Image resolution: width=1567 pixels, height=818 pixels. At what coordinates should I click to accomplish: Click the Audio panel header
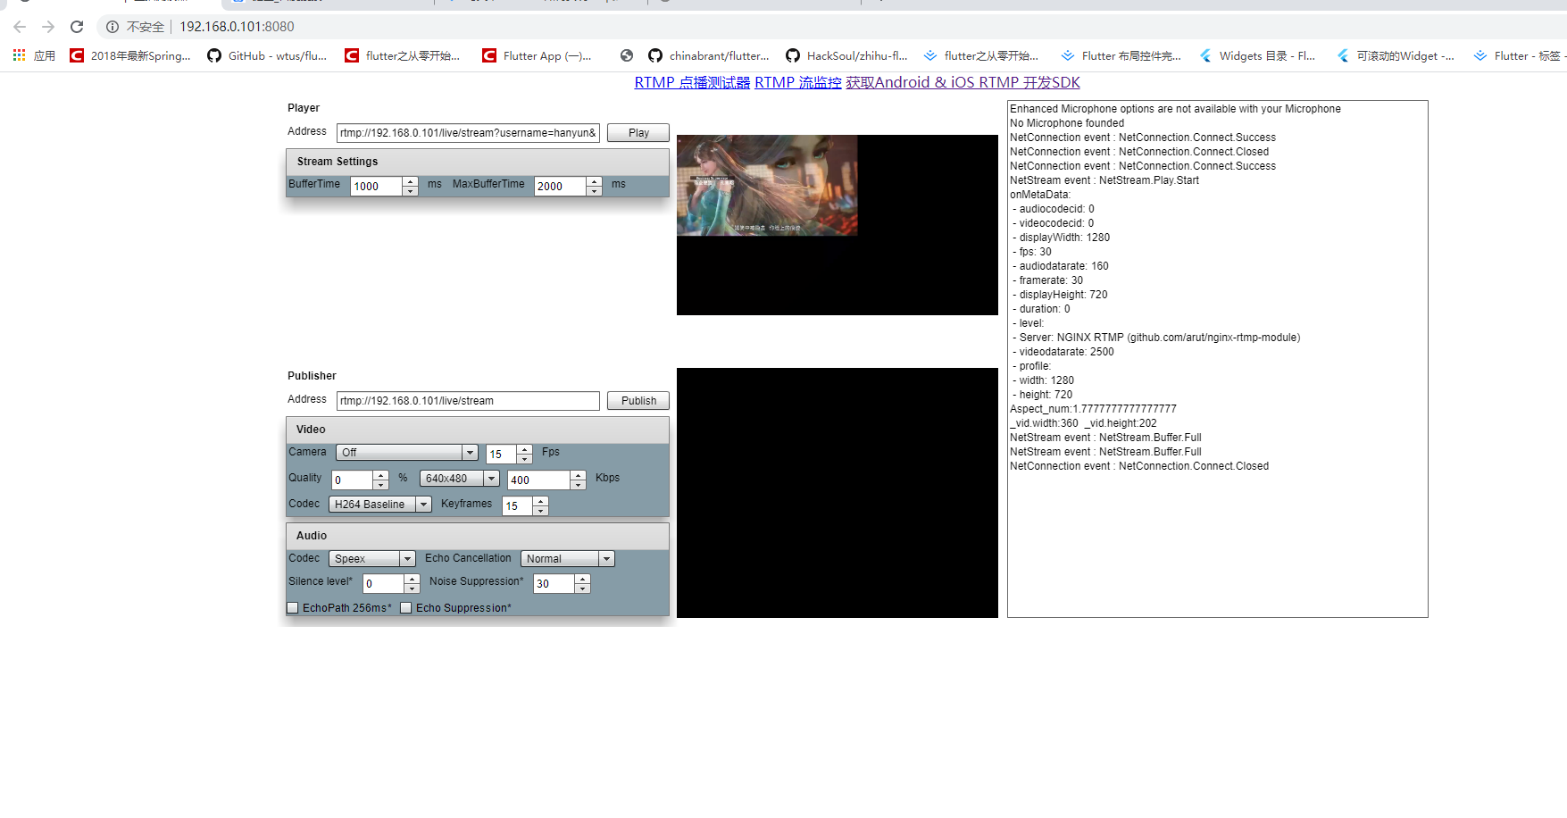pyautogui.click(x=478, y=536)
